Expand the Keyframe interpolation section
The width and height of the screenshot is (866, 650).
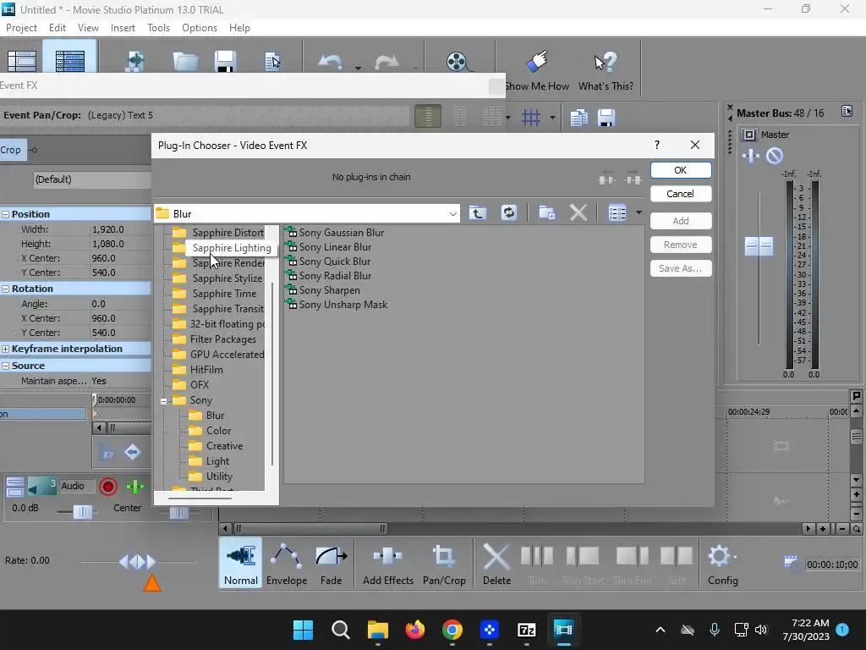pos(6,349)
